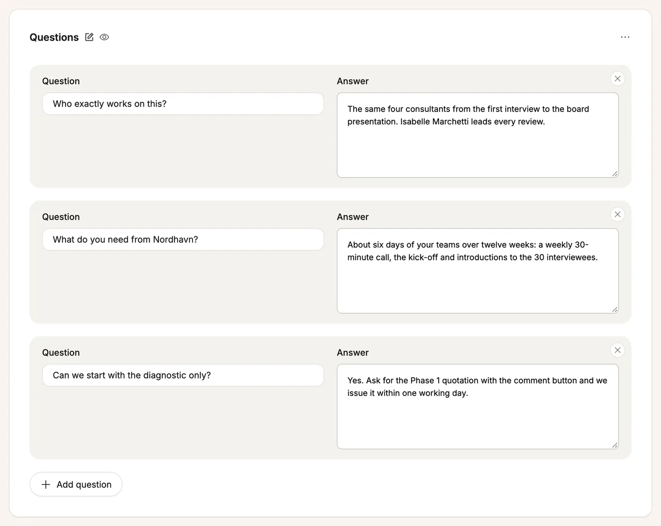This screenshot has height=526, width=661.
Task: Remove the 'Who exactly works on this?' question
Action: tap(618, 78)
